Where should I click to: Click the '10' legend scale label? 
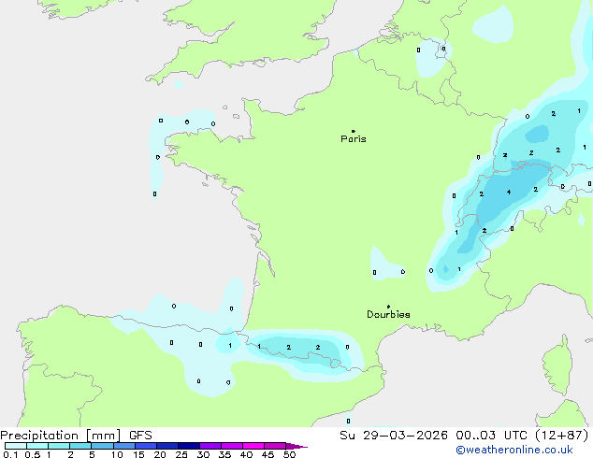click(x=117, y=454)
